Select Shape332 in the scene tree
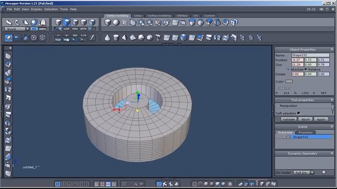The height and width of the screenshot is (189, 337). (311, 137)
